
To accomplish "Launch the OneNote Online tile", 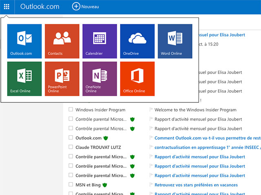I will click(100, 79).
